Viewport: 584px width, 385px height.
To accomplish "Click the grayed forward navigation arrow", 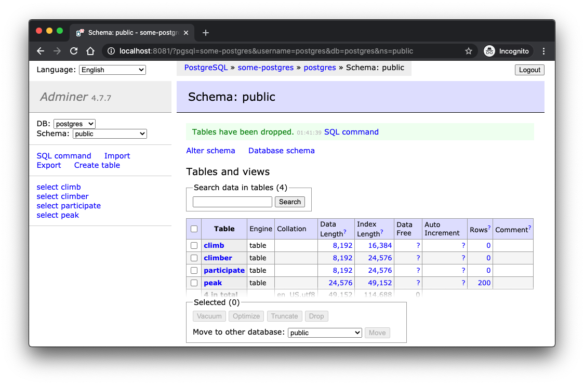I will tap(57, 51).
